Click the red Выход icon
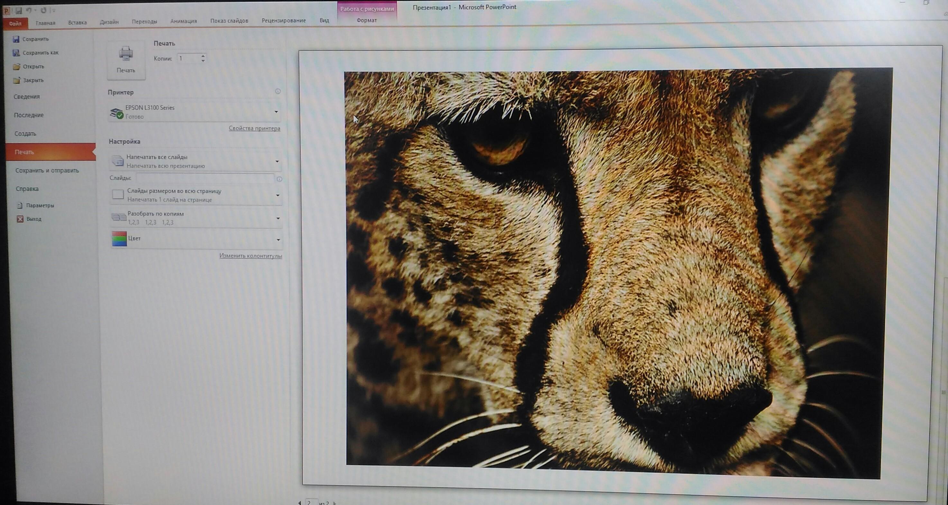The image size is (948, 505). pyautogui.click(x=20, y=219)
